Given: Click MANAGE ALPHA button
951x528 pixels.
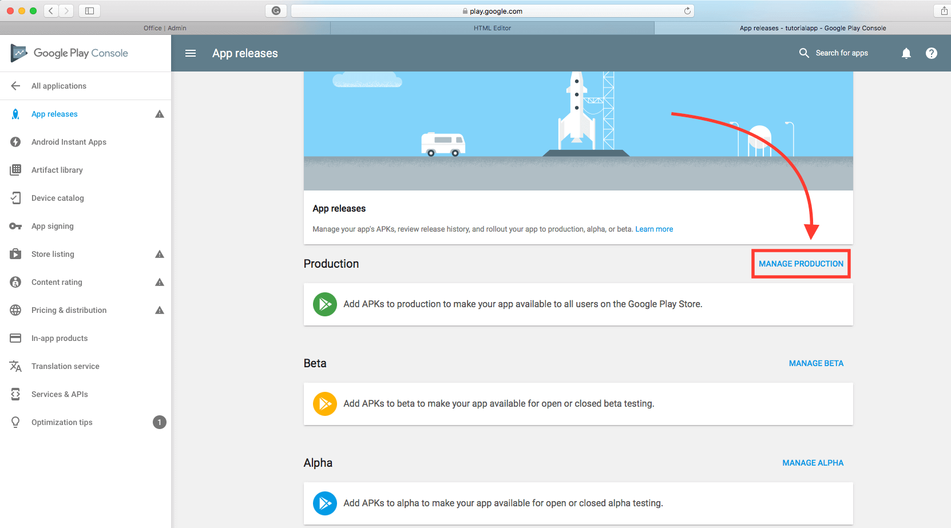Looking at the screenshot, I should [813, 463].
